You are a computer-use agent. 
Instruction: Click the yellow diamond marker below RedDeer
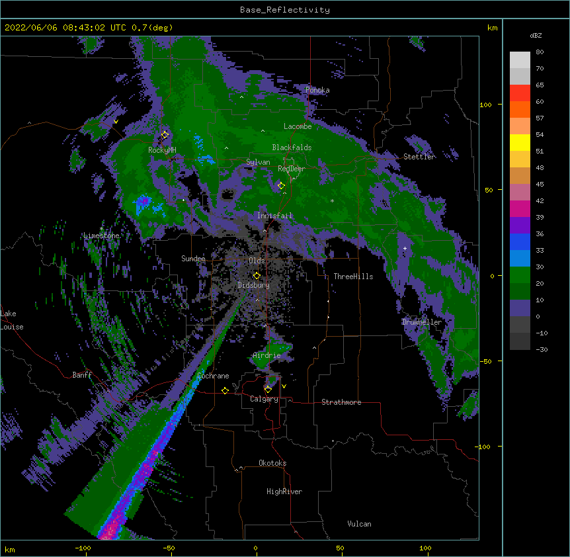(281, 186)
